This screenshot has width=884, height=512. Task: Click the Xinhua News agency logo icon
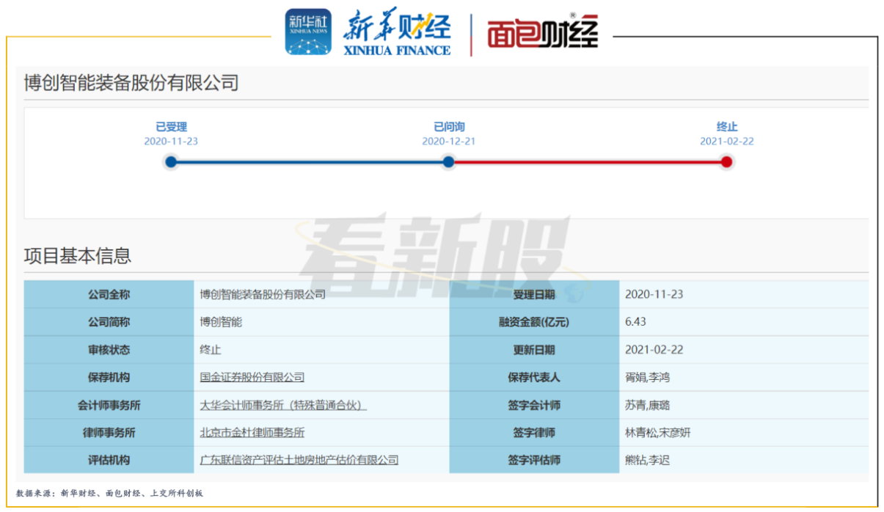tap(308, 33)
